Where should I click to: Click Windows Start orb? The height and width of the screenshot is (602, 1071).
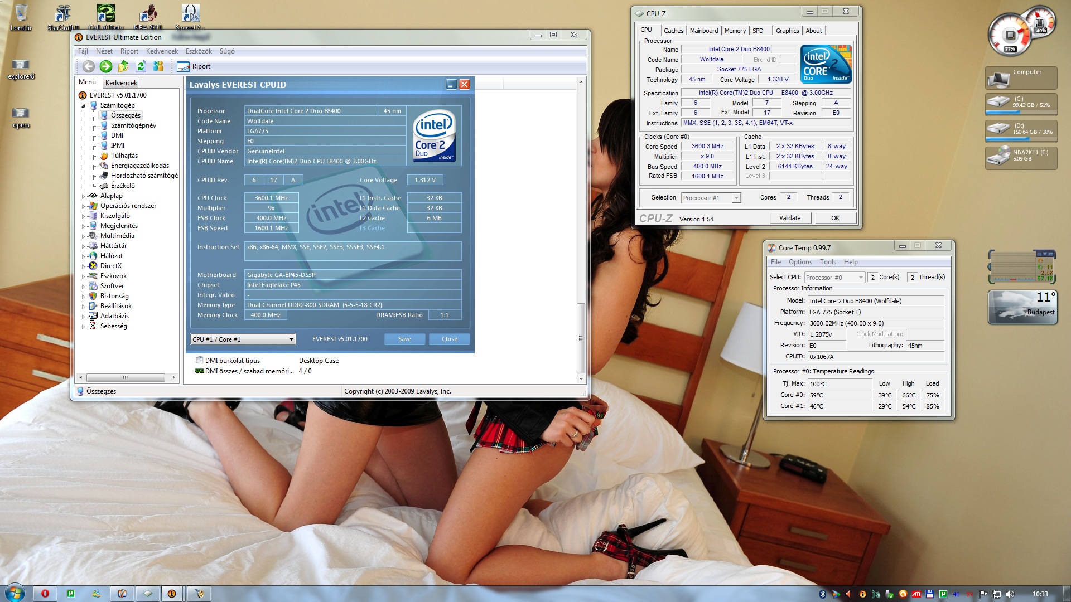pyautogui.click(x=15, y=593)
